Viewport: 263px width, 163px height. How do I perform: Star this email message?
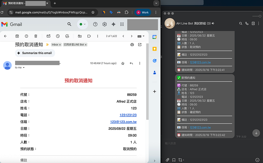(x=123, y=63)
